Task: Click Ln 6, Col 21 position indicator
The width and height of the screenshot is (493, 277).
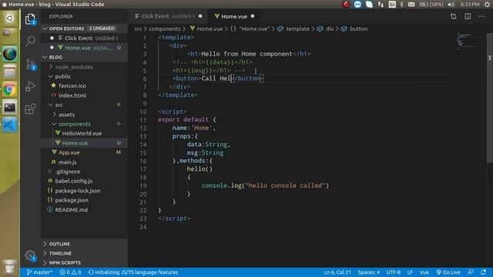Action: (337, 272)
